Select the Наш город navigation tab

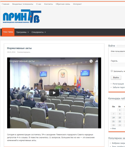coord(8,32)
